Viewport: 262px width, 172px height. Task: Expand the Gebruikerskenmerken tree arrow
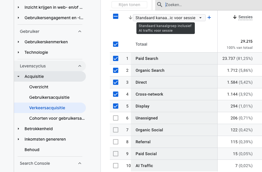18,42
